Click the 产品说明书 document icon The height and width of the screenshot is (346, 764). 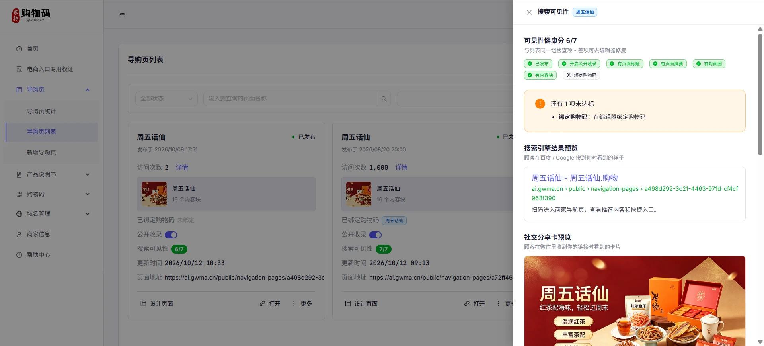click(19, 174)
